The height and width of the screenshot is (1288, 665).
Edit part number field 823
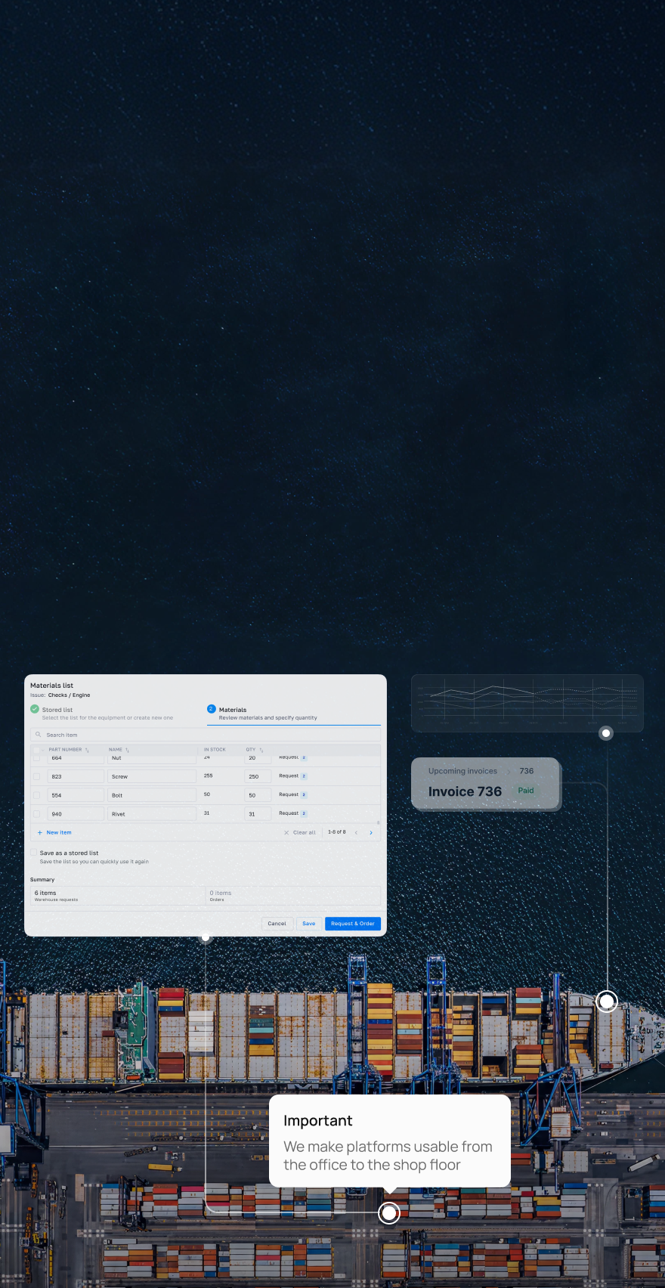tap(76, 776)
